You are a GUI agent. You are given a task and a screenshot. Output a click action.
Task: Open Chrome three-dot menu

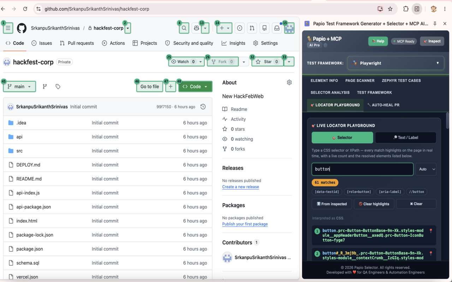pos(445,9)
